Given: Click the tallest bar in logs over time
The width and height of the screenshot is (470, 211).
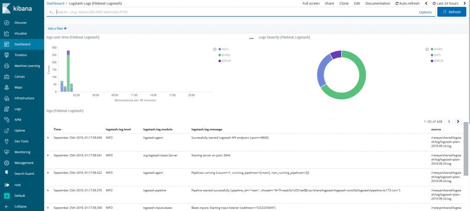Looking at the screenshot, I should (68, 71).
